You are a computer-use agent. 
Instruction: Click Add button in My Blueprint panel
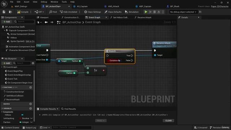[6, 63]
